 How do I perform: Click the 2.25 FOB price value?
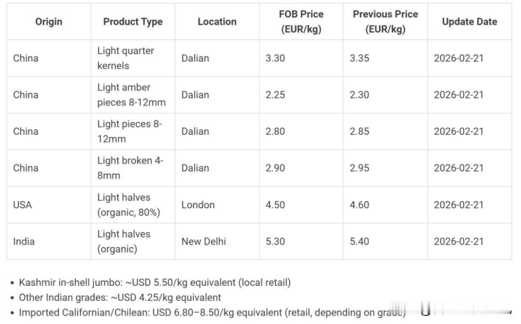pos(275,95)
